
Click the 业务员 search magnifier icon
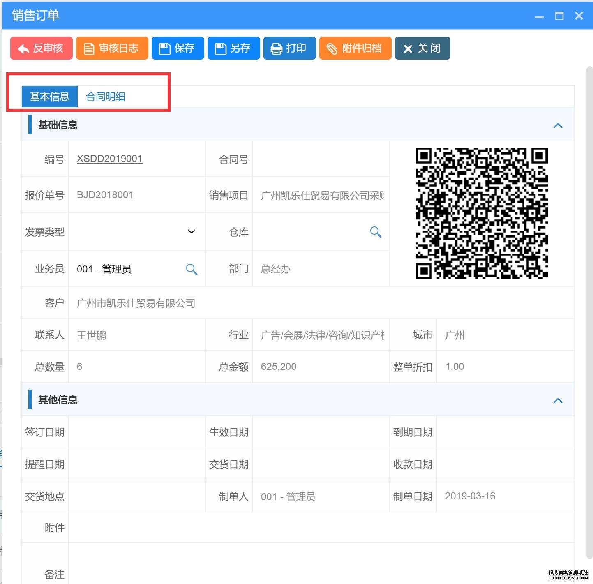(192, 269)
